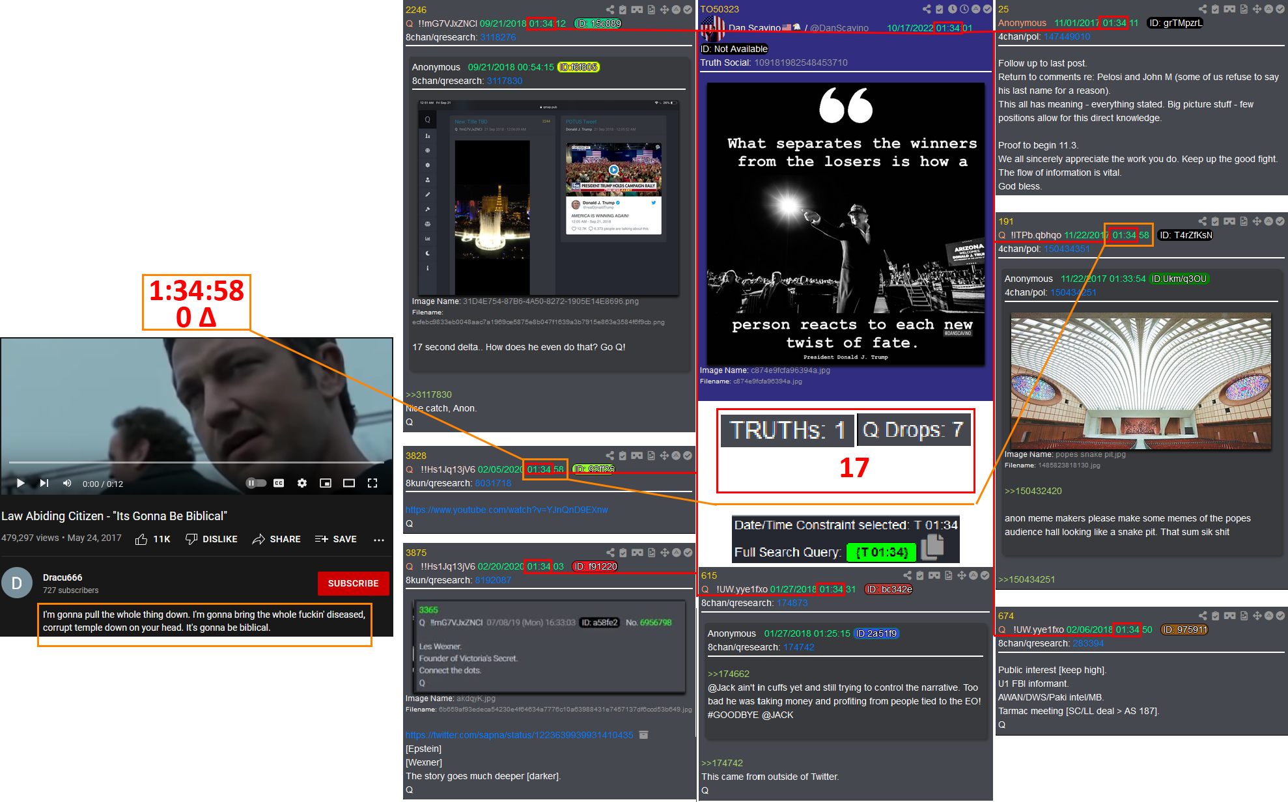The image size is (1288, 802).
Task: Click the ID: bc342e badge on post 615
Action: (x=889, y=589)
